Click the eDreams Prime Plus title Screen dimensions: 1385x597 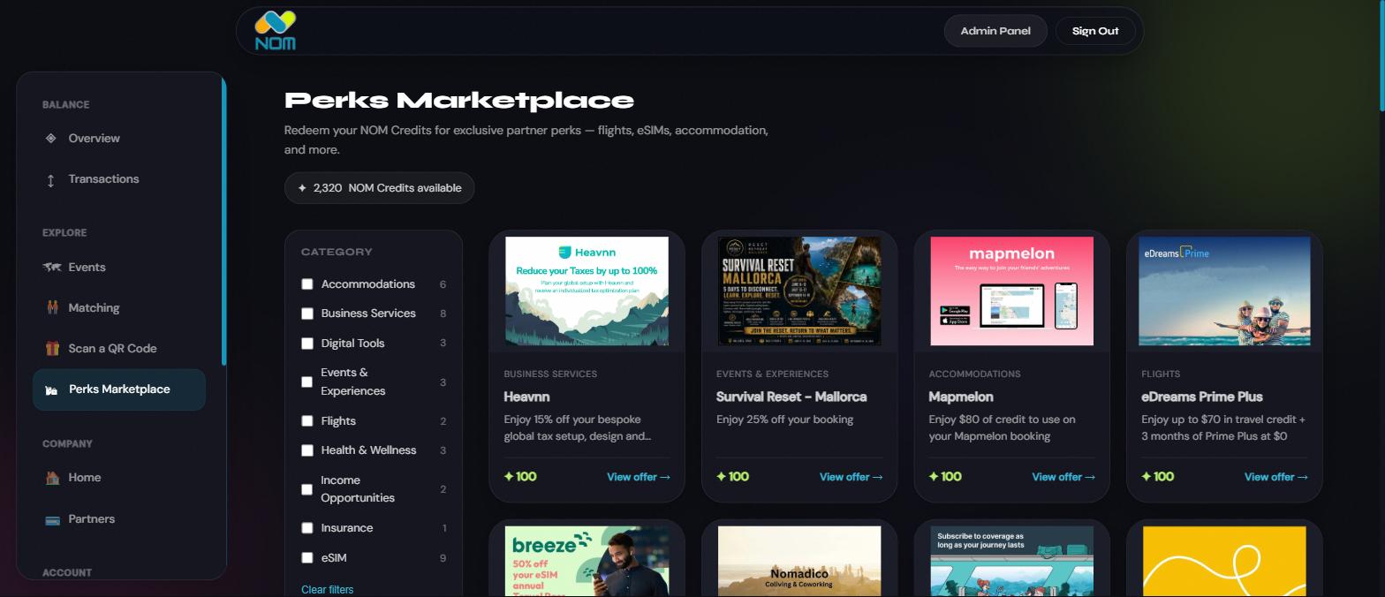click(1202, 397)
